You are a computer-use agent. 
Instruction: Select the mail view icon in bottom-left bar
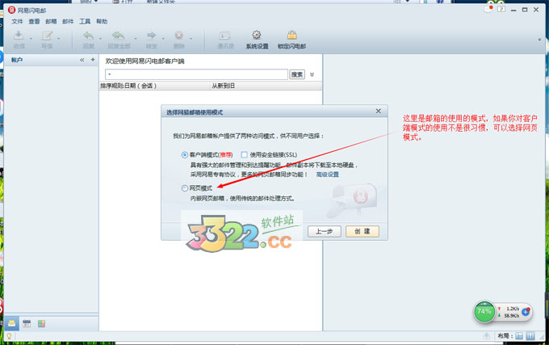11,323
